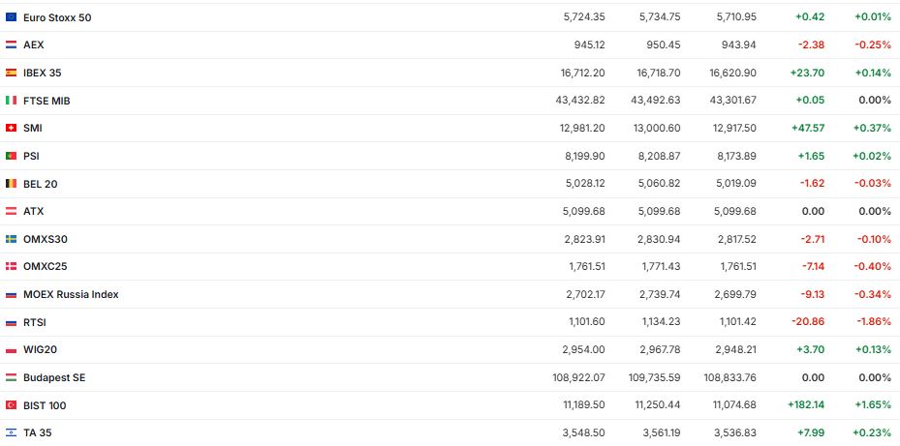
Task: Click the Swiss flag beside SMI
Action: coord(11,128)
